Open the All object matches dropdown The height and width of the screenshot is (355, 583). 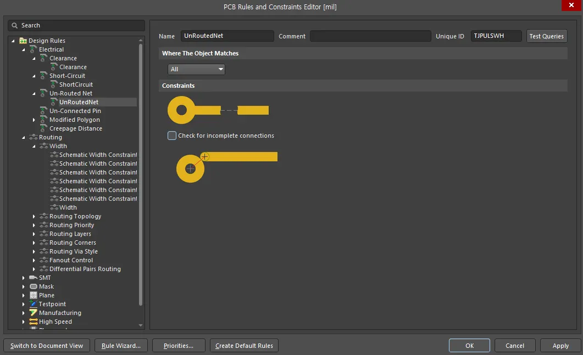[x=196, y=70]
